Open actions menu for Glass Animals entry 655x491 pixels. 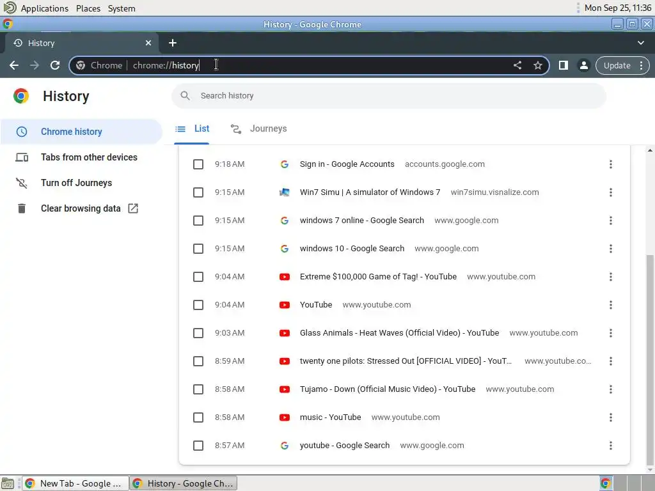tap(611, 333)
